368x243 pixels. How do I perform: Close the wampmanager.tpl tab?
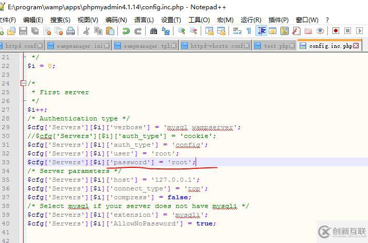pyautogui.click(x=173, y=46)
